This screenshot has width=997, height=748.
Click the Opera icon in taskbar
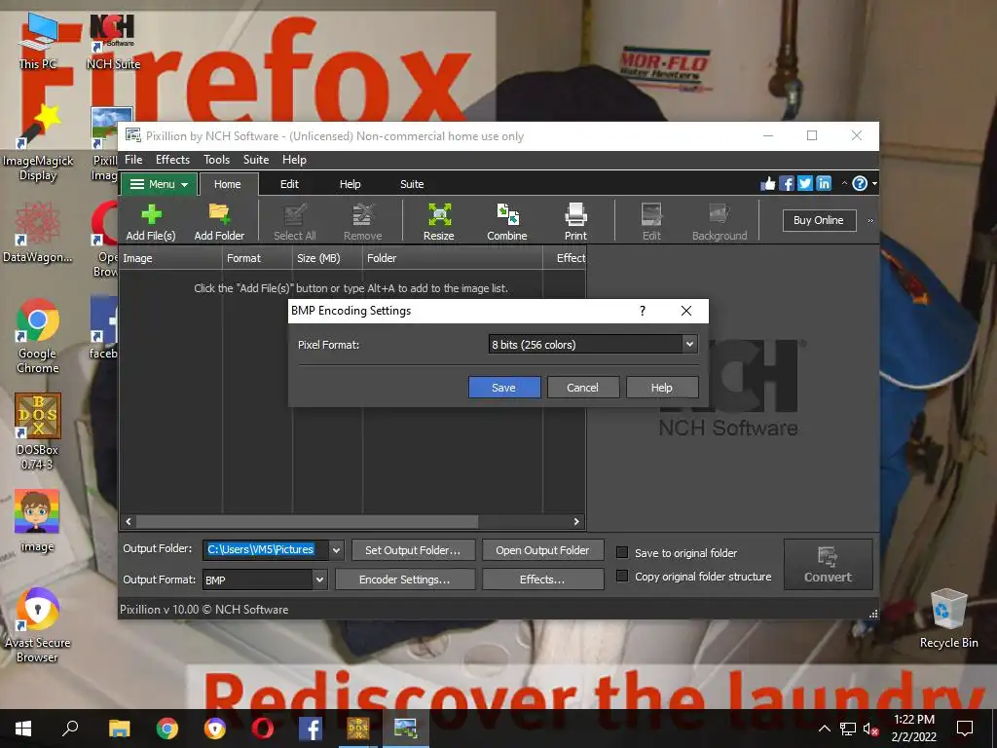tap(262, 729)
